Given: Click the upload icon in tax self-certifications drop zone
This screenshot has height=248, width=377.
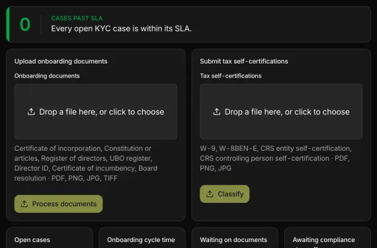Looking at the screenshot, I should pos(217,112).
